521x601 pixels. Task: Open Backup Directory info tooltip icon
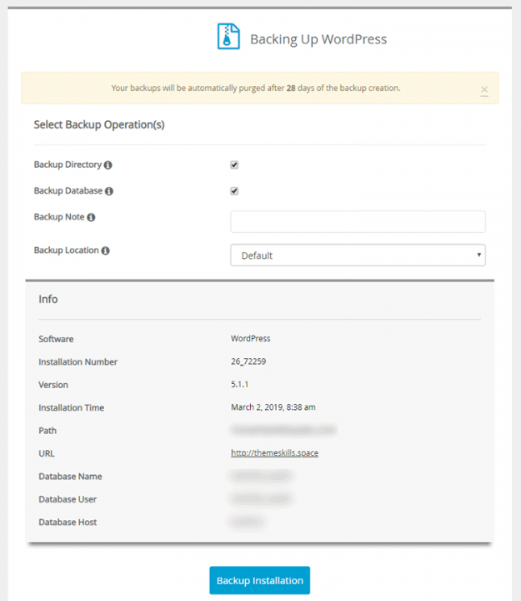coord(108,165)
